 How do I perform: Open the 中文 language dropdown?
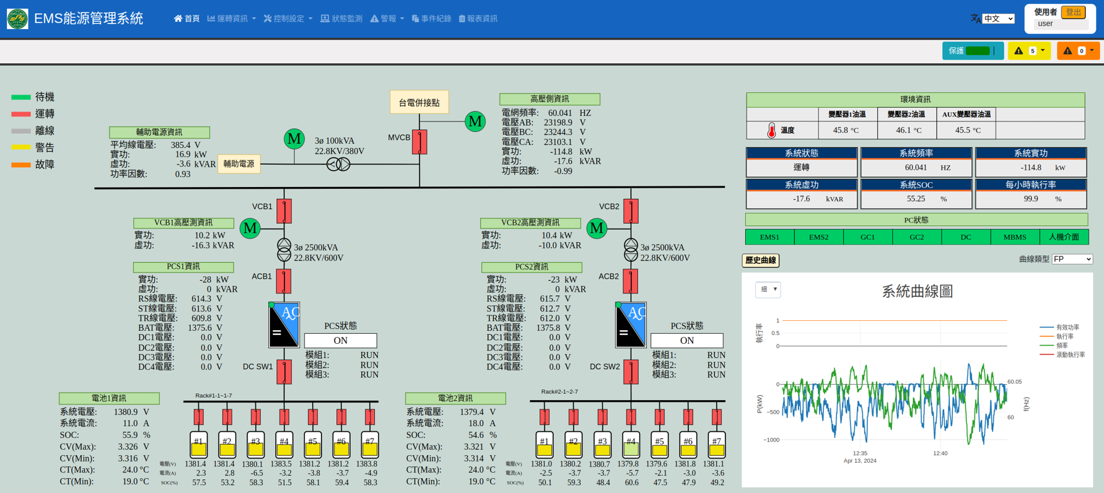(998, 19)
